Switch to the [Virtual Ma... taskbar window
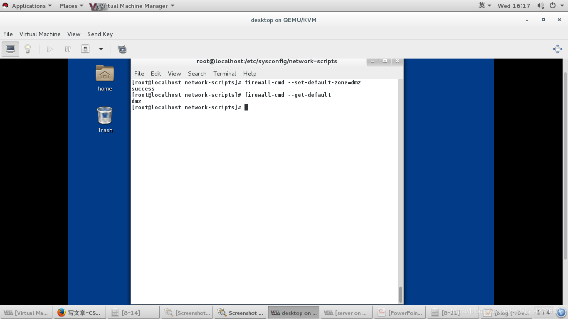The image size is (568, 319). [27, 313]
